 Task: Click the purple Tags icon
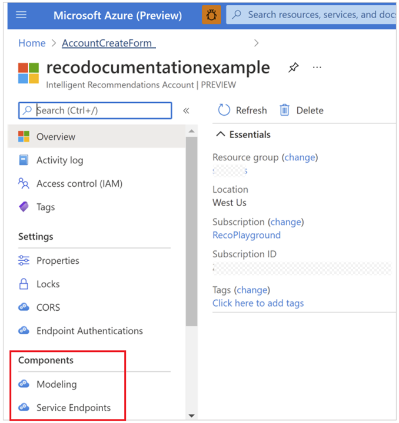(x=24, y=207)
